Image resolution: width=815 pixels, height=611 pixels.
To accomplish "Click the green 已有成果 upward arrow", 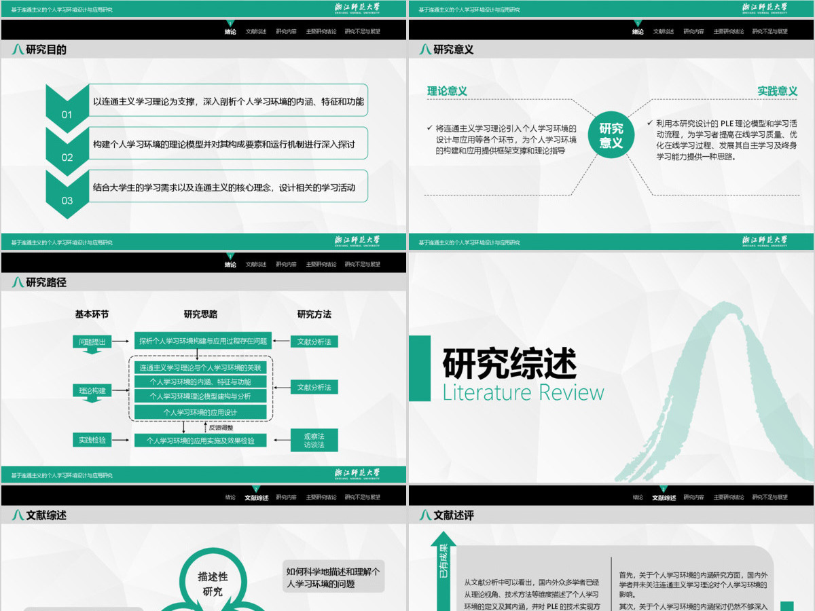I will pos(443,570).
